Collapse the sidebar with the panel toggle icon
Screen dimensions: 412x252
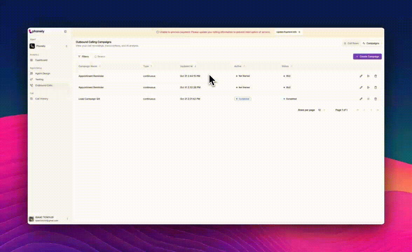[x=66, y=31]
